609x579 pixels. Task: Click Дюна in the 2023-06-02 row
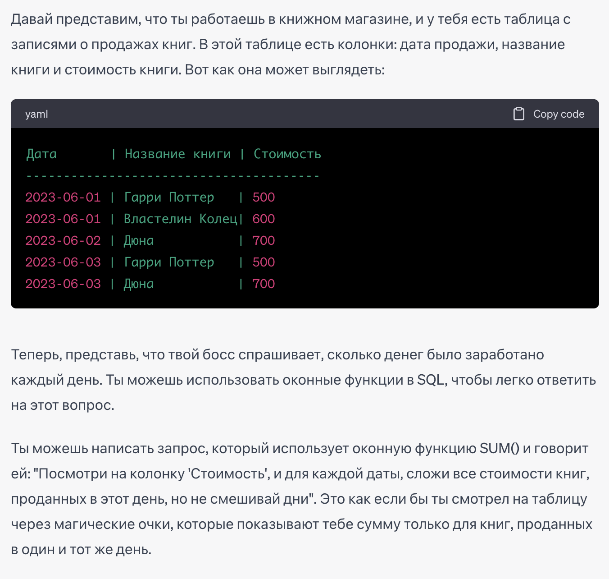point(139,241)
